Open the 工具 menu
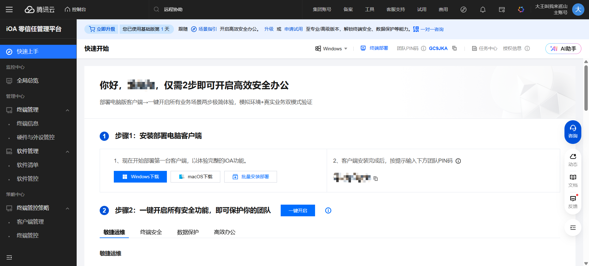The image size is (589, 266). coord(370,10)
